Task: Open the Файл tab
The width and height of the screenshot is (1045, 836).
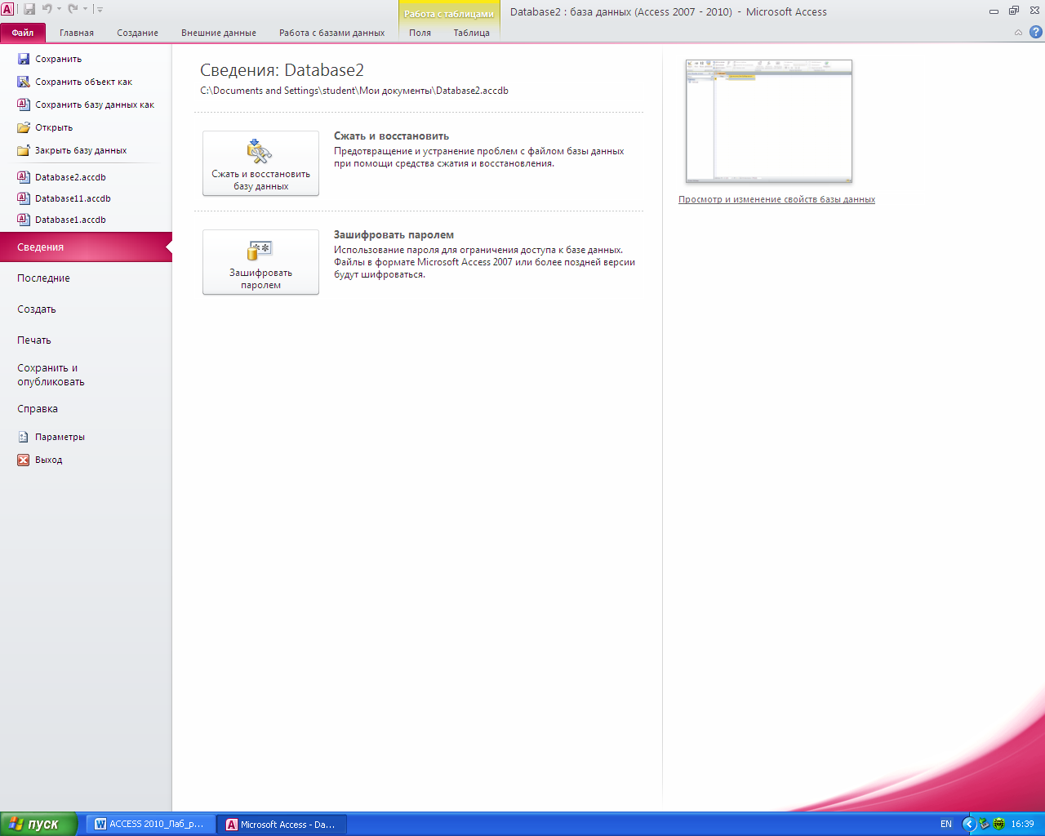Action: pos(23,33)
